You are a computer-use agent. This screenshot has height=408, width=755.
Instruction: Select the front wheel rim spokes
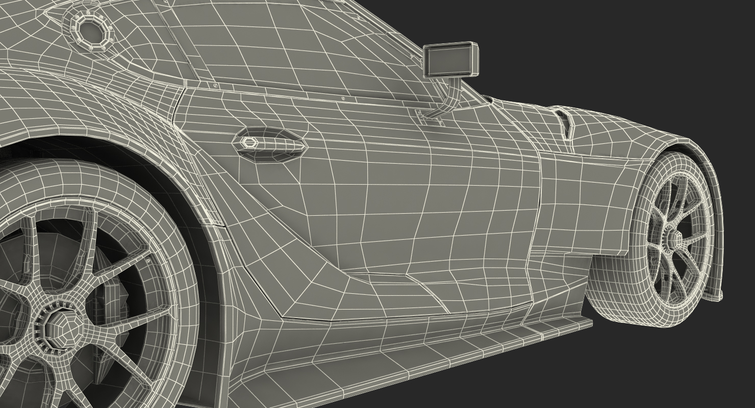pos(675,239)
